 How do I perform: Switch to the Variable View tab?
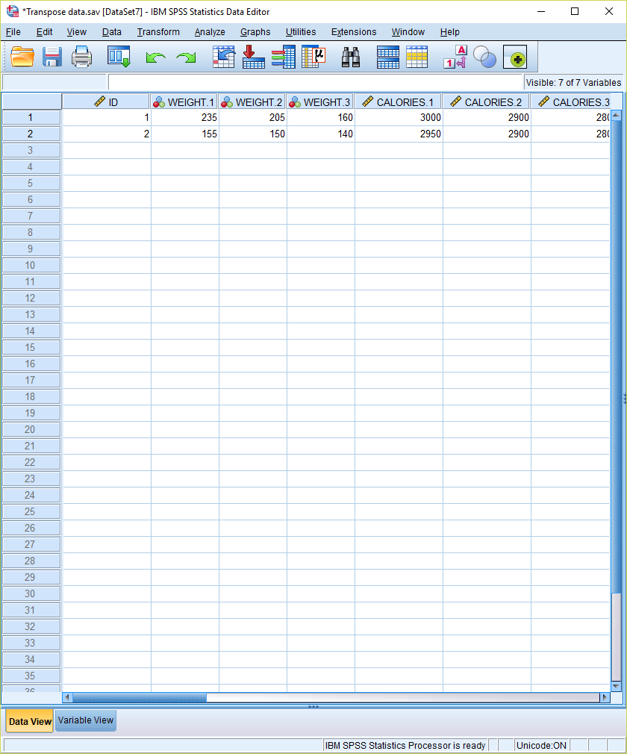[x=86, y=720]
